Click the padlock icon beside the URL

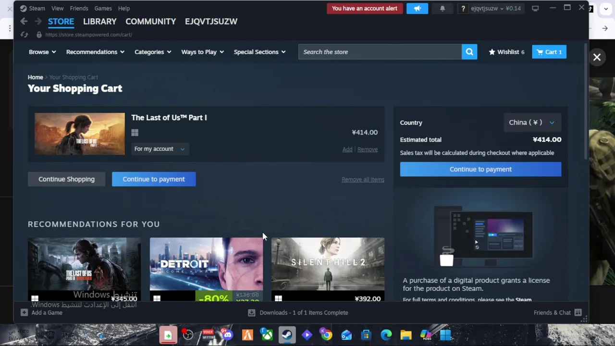[x=39, y=35]
